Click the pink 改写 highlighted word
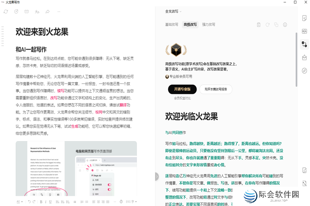Screen dimensions: 310x206 [x=54, y=98]
